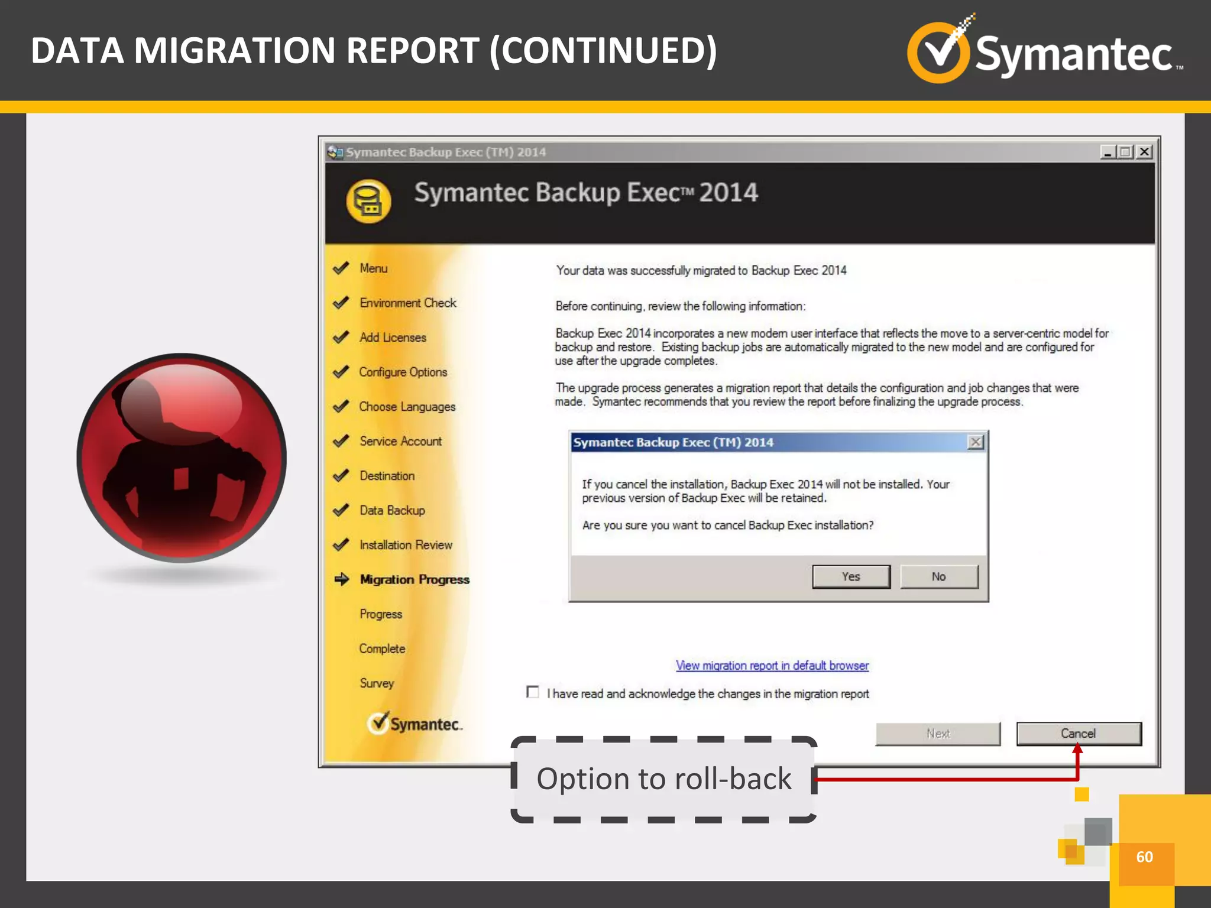
Task: Click the checkmark beside Data Backup
Action: coord(341,510)
